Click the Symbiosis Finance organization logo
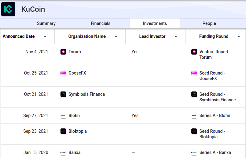Viewport: 246px width, 158px height. [63, 94]
